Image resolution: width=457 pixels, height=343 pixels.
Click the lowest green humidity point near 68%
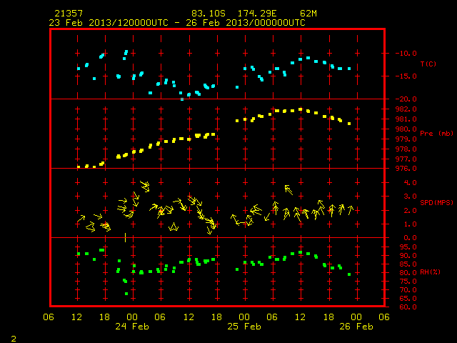point(126,294)
